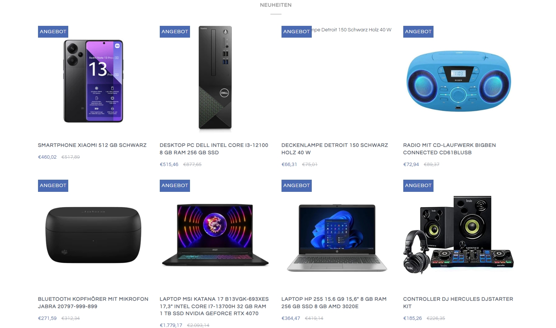Open the Deckenlampe Detroit 150 Schwarz title link

[x=335, y=149]
